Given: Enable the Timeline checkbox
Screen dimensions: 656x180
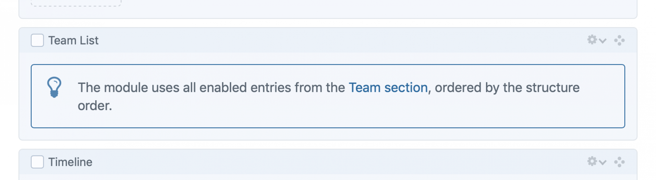Looking at the screenshot, I should click(x=37, y=162).
